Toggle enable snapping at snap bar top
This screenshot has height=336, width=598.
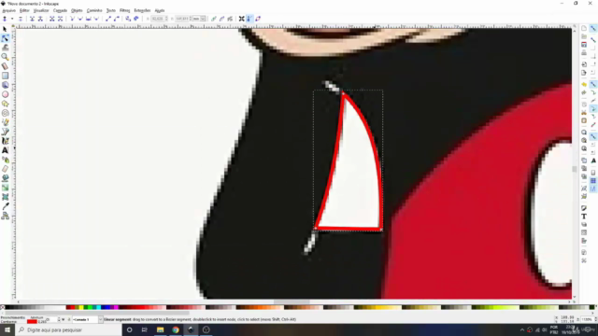[x=593, y=29]
